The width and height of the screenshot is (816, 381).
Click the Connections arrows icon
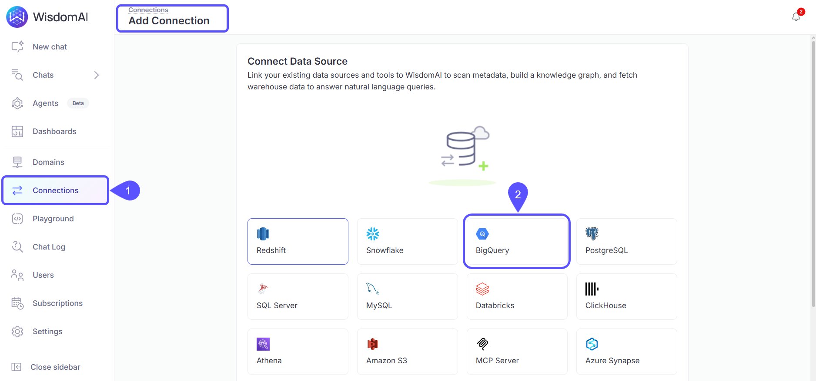(x=17, y=190)
